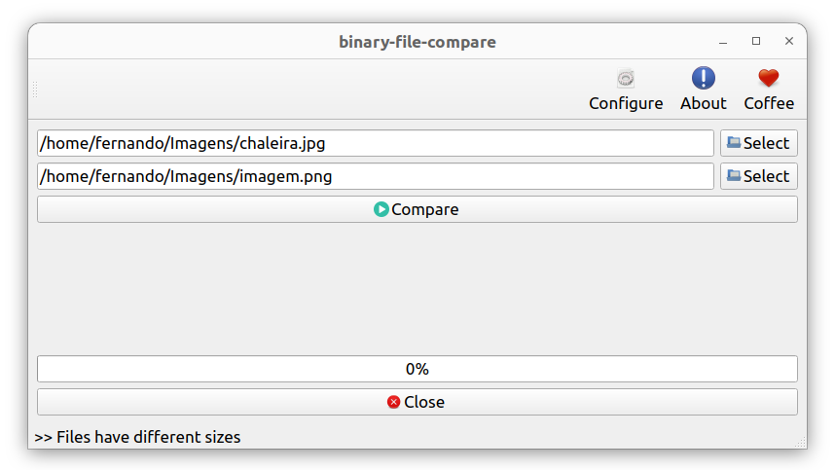Viewport: 835px width, 470px height.
Task: Open the About toolbar item
Action: pos(703,89)
